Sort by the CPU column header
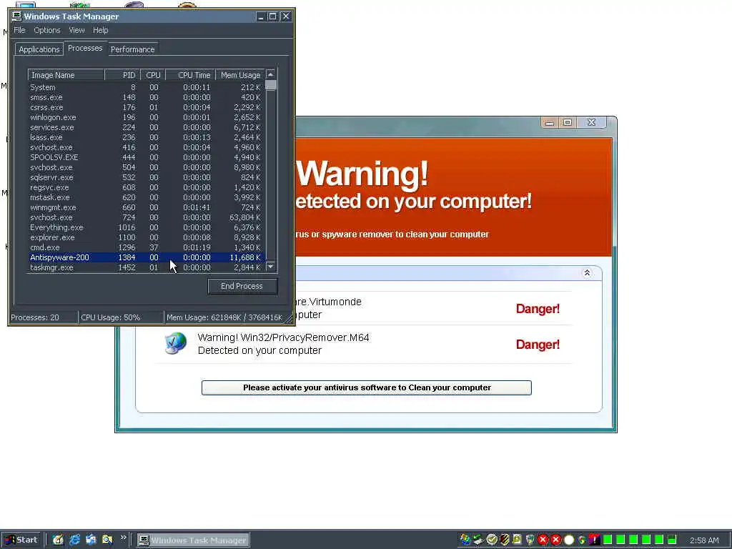732x549 pixels. 153,75
